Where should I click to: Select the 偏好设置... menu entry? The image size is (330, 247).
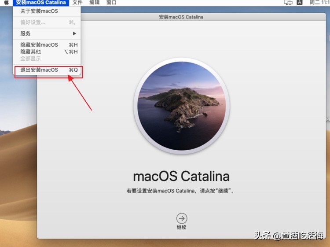click(x=47, y=22)
